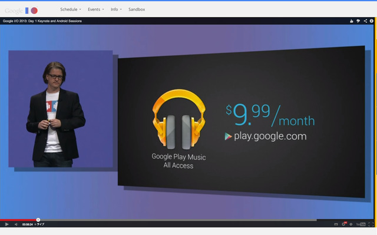This screenshot has width=377, height=235.
Task: Open video on YouTube via logo
Action: (x=361, y=224)
